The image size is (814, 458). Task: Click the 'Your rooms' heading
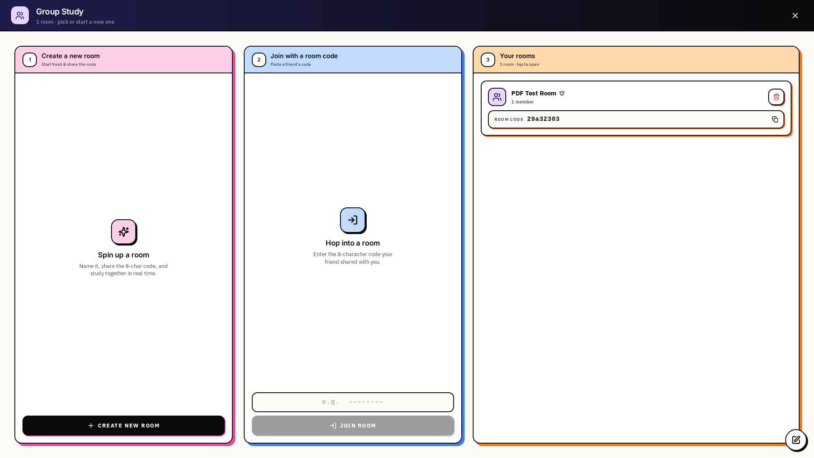517,56
